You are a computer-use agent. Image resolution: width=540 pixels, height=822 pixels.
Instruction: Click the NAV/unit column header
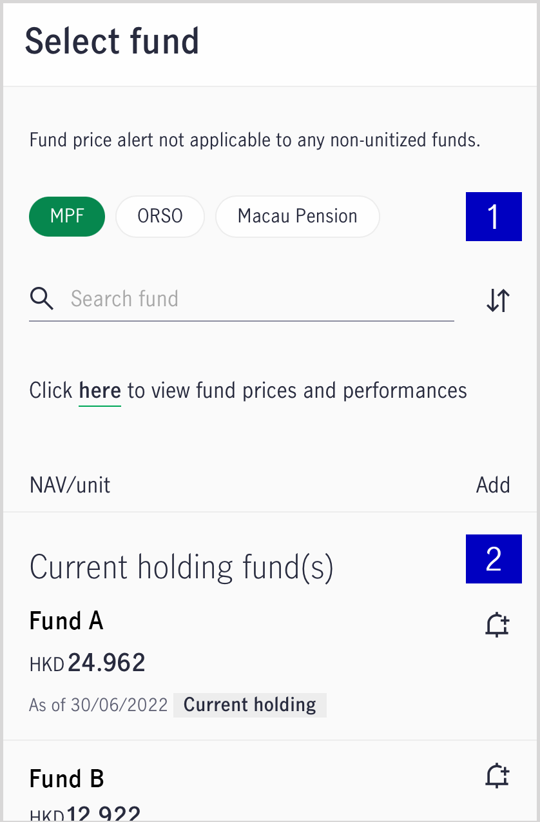click(x=70, y=485)
